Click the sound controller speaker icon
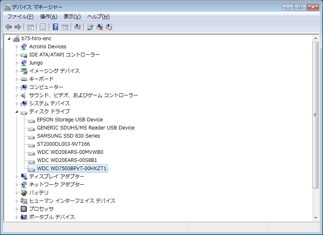Image resolution: width=323 pixels, height=235 pixels. 24,95
